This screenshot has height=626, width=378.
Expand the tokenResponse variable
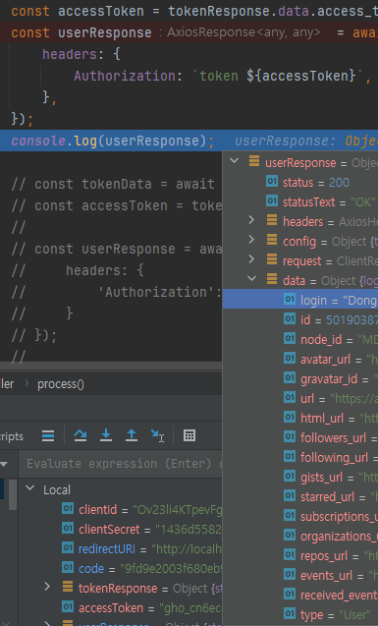[47, 587]
